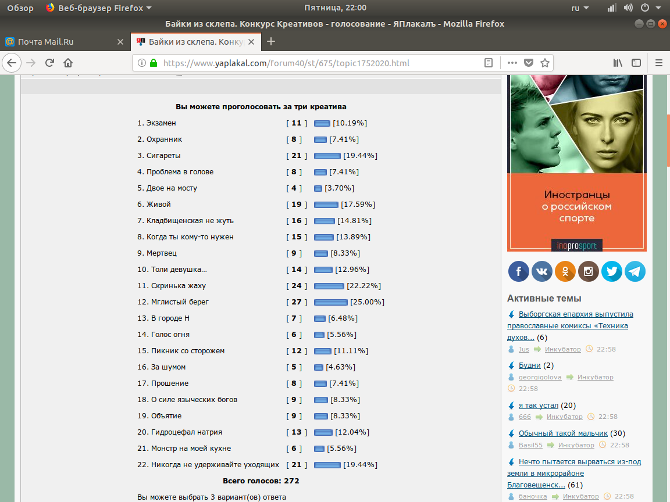Viewport: 670px width, 502px height.
Task: Open the Будни active topic link
Action: click(x=529, y=365)
